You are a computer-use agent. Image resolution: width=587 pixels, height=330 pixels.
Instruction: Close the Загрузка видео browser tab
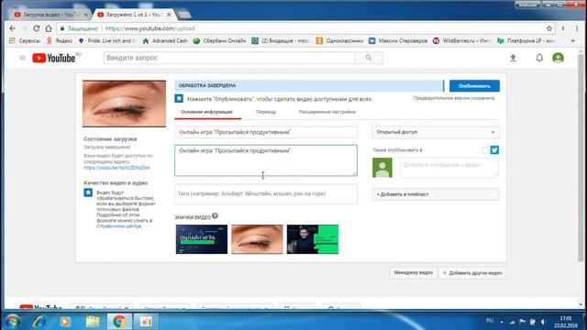[85, 15]
